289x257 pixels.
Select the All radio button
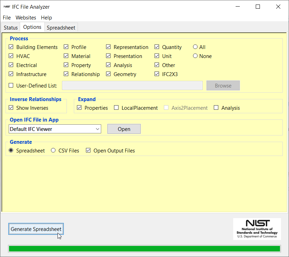(x=195, y=47)
